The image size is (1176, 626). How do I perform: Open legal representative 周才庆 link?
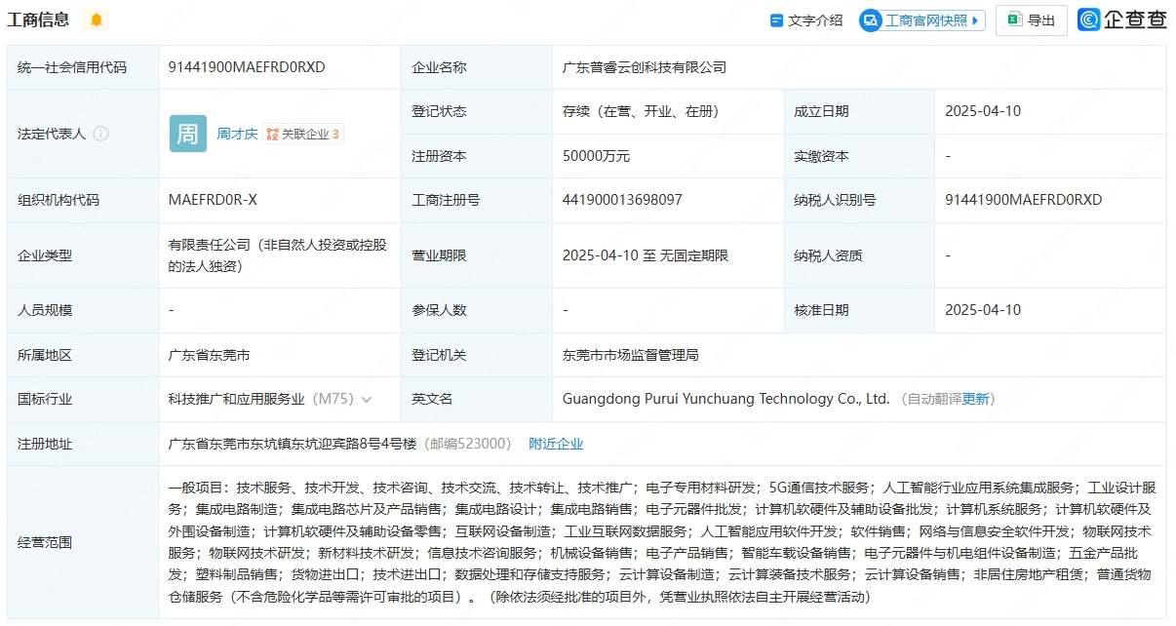[x=237, y=135]
